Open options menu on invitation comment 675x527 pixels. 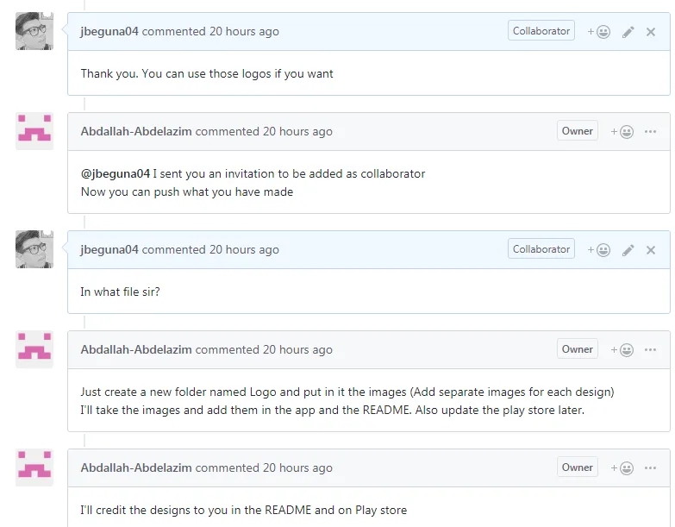coord(650,131)
